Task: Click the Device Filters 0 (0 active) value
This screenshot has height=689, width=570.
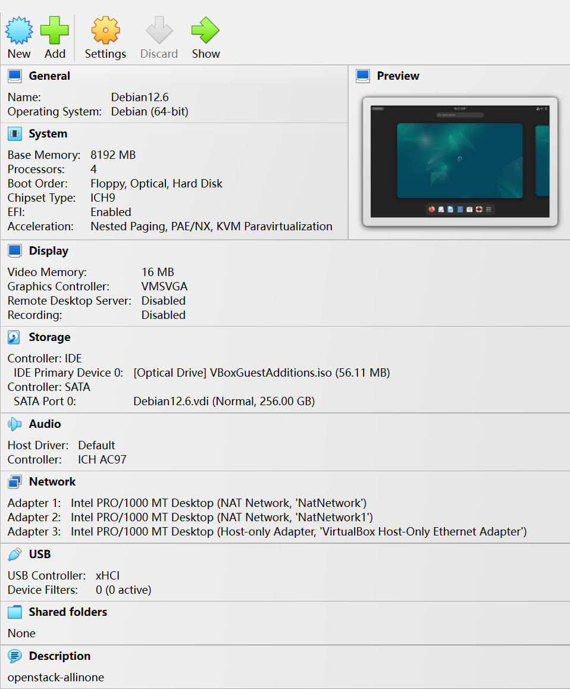Action: pyautogui.click(x=124, y=590)
